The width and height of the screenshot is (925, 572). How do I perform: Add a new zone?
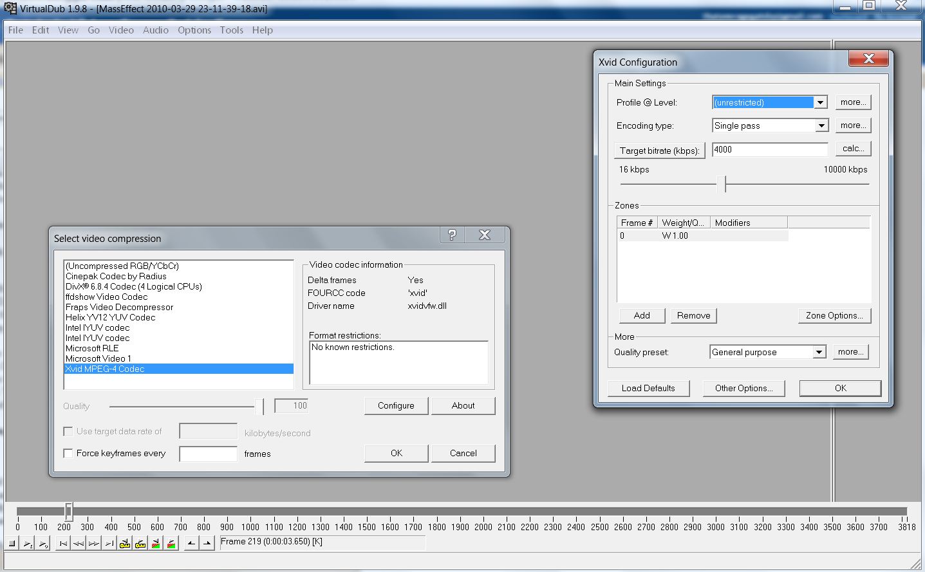pos(642,315)
